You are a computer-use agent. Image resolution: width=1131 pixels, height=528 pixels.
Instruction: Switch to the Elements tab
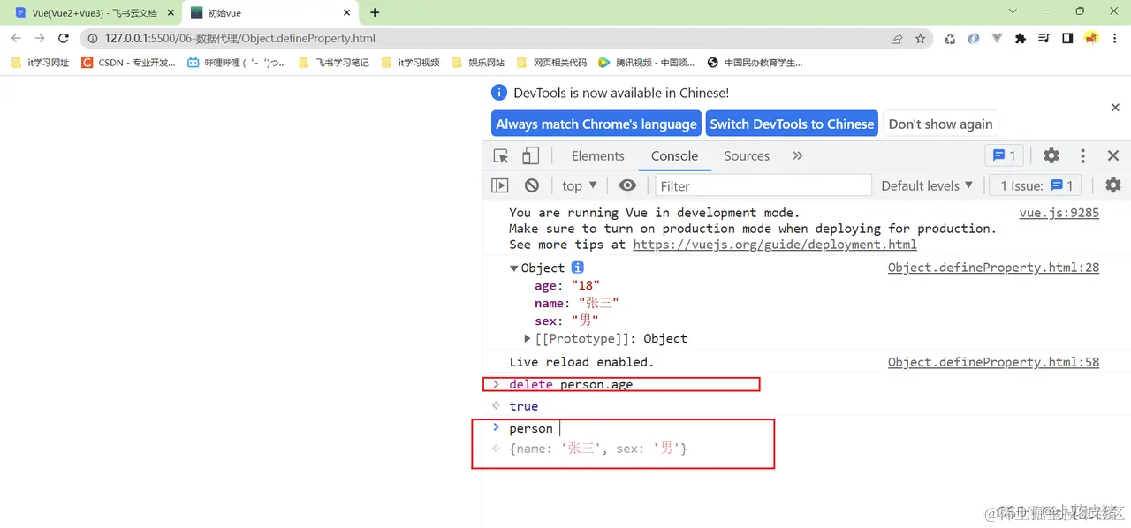[x=598, y=155]
